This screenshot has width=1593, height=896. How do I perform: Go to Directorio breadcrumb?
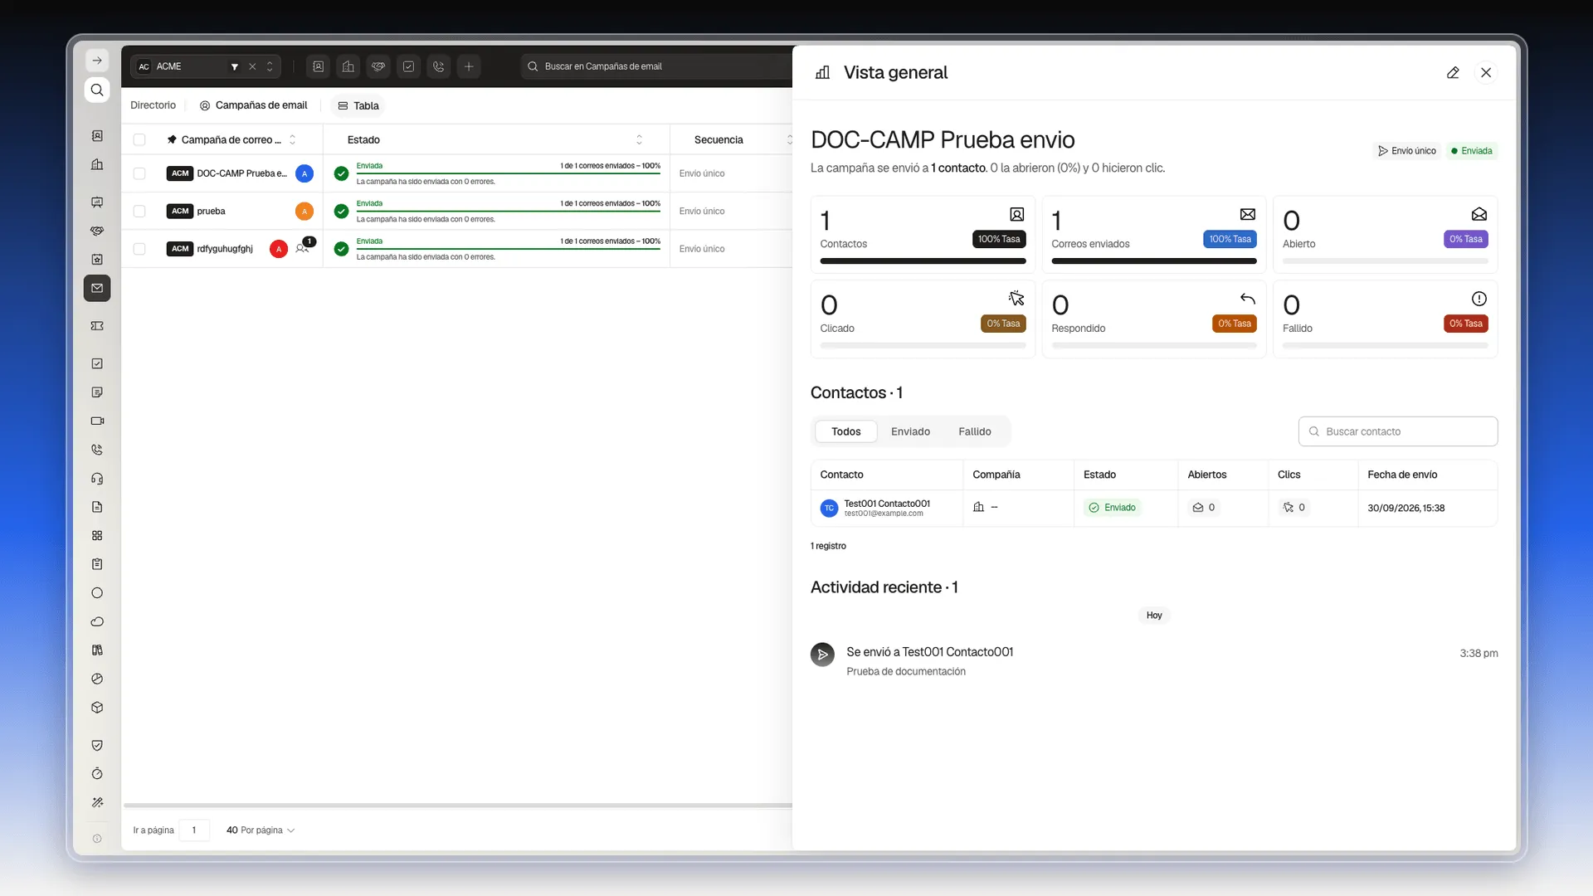153,105
